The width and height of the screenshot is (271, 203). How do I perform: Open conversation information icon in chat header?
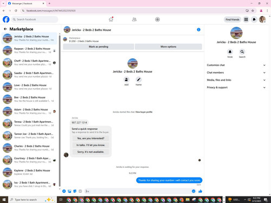coord(198,30)
